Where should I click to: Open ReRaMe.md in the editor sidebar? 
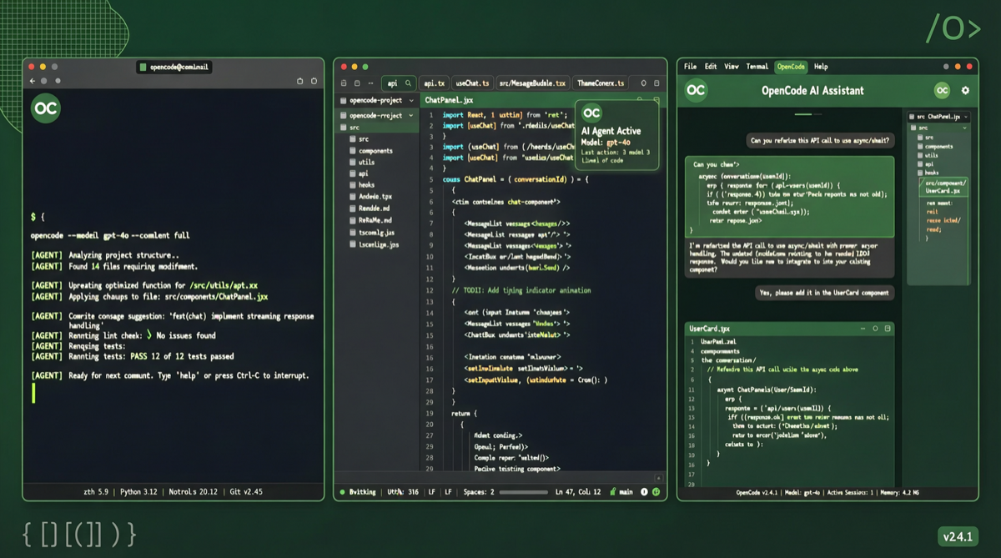[369, 220]
